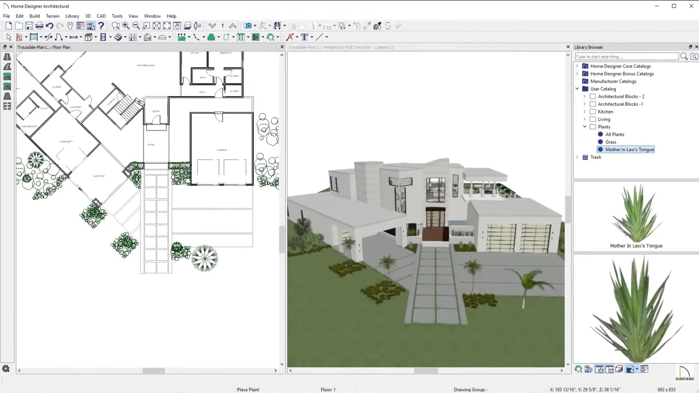Click the Select Objects arrow tool

tap(9, 37)
